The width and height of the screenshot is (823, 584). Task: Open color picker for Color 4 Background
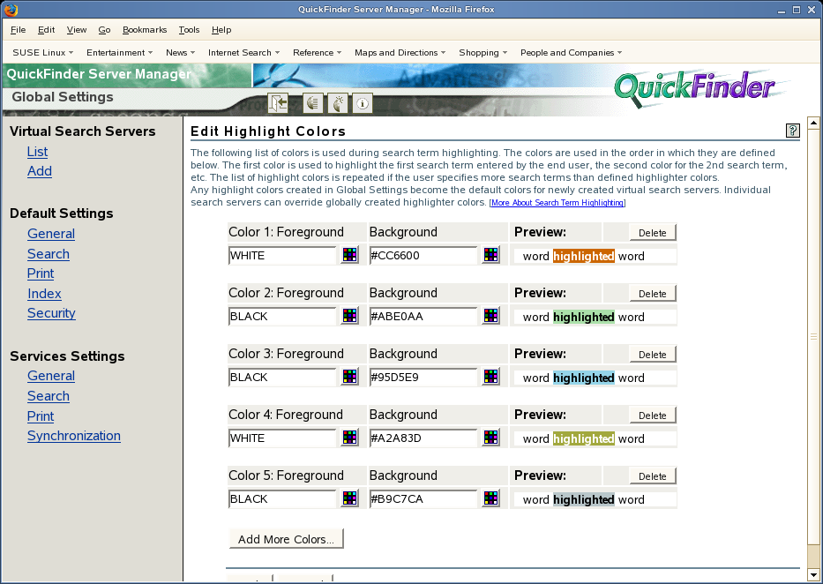(490, 438)
